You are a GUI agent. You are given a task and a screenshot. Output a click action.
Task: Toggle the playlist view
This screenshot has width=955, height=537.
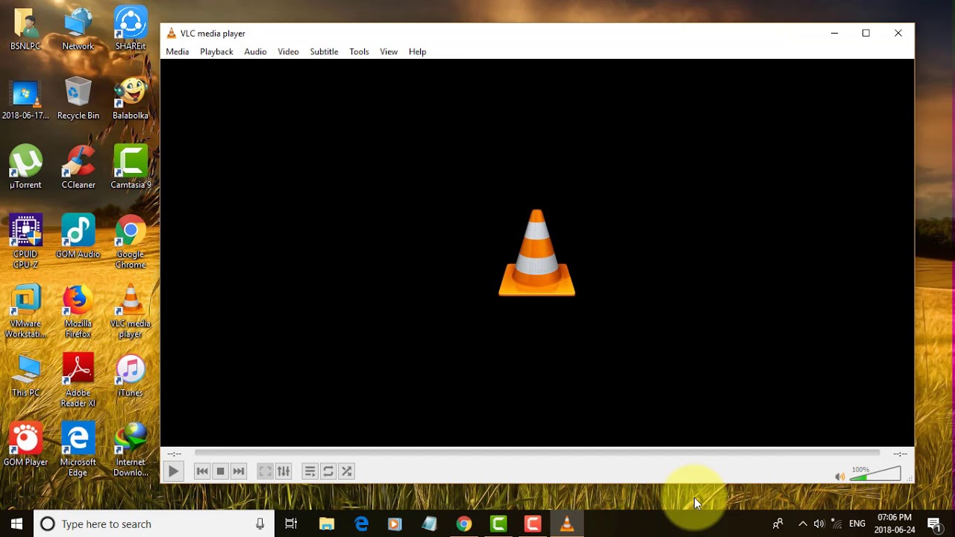310,471
